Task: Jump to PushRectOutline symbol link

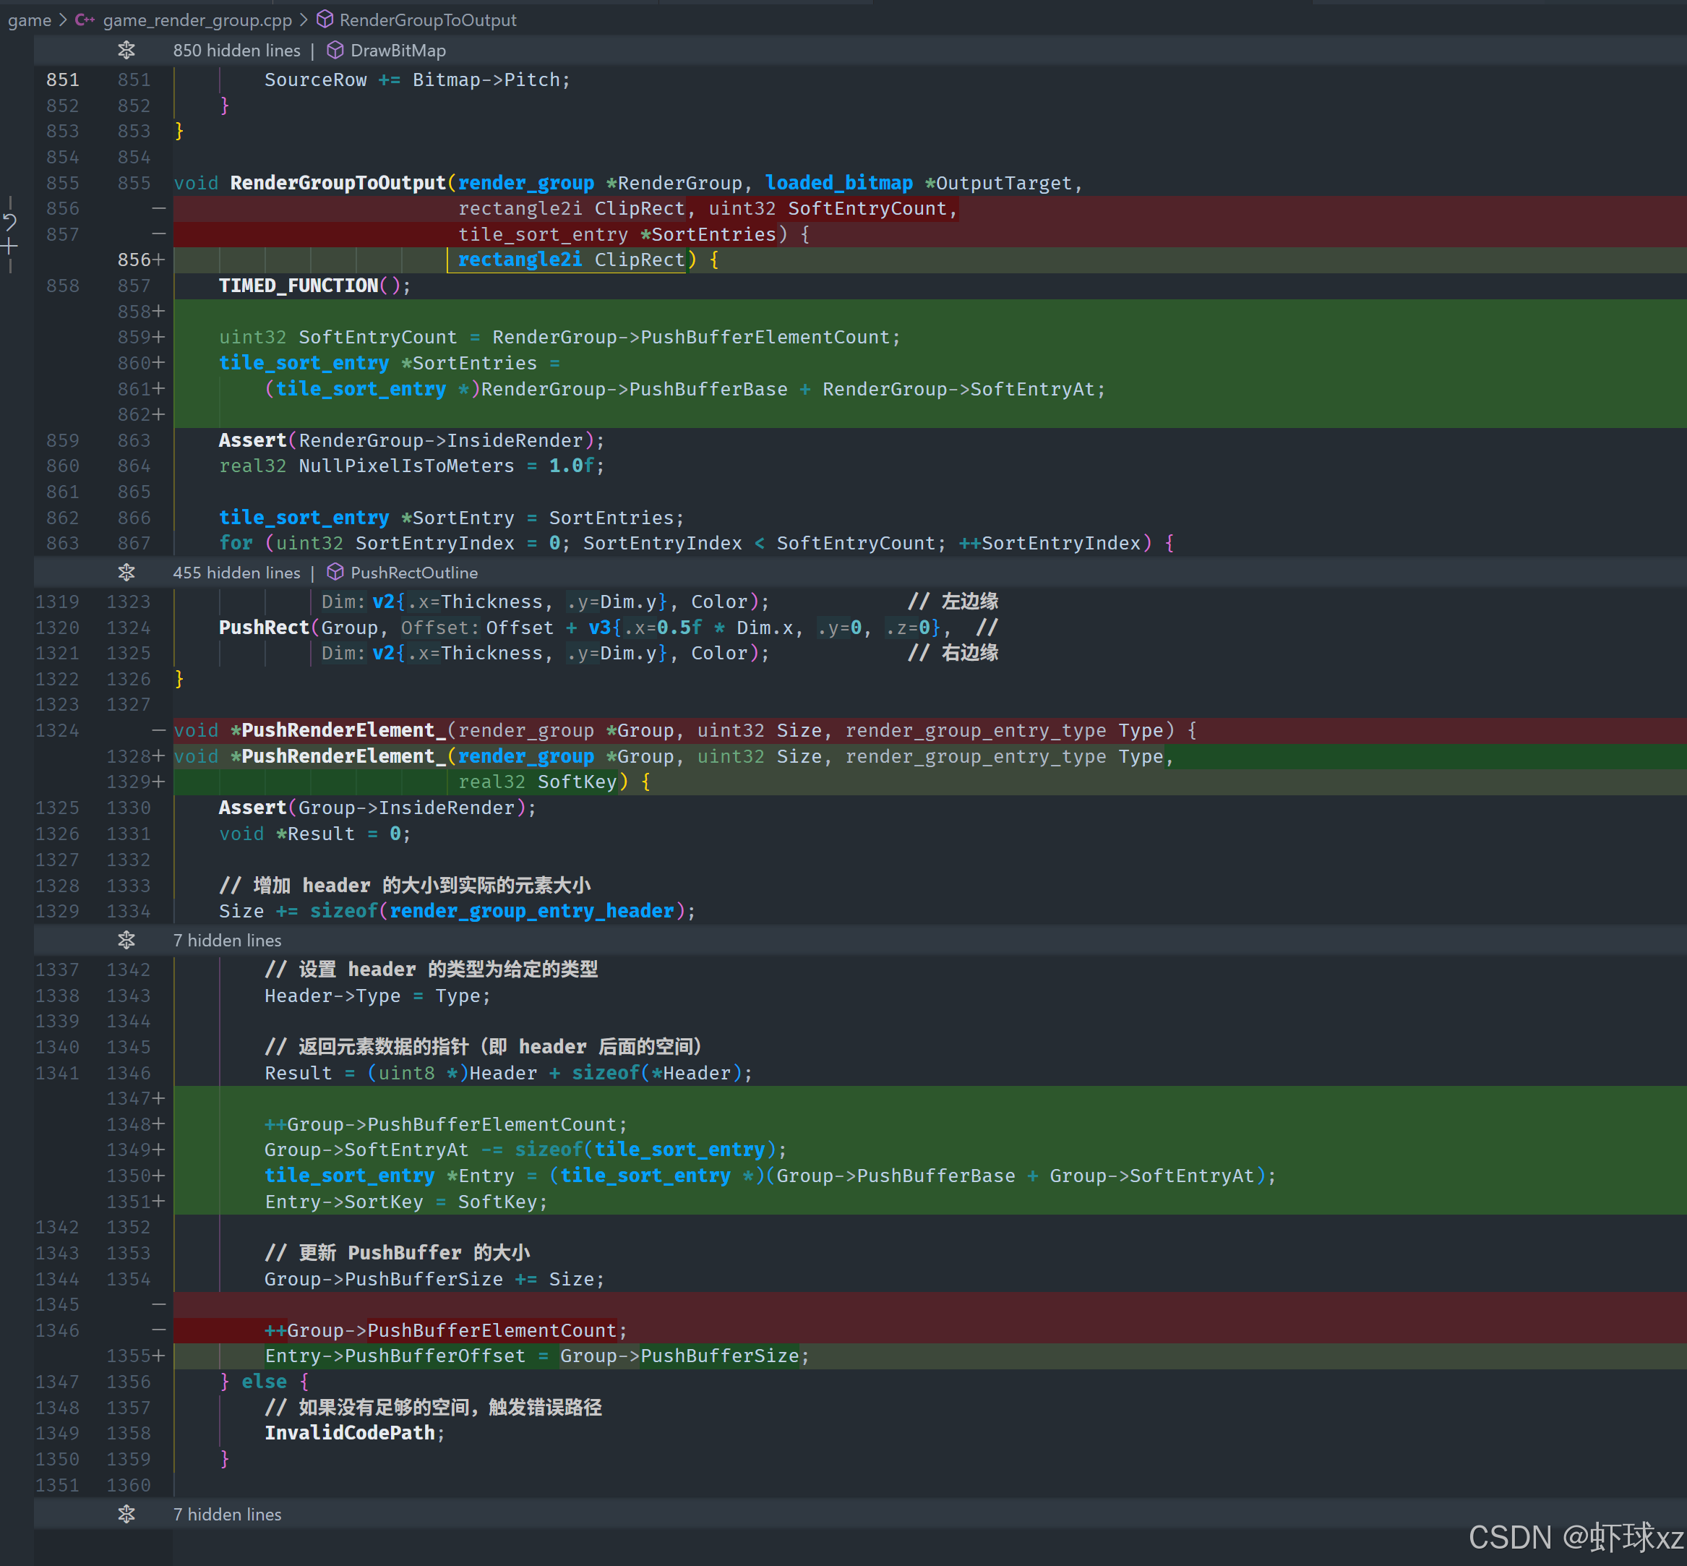Action: 413,572
